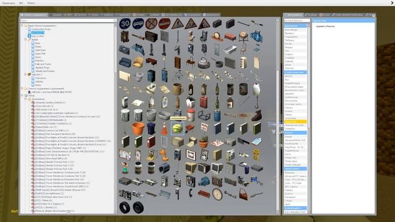Click the prop grid vertical scrollbar
Viewport: 395px width, 222px height.
[x=278, y=116]
